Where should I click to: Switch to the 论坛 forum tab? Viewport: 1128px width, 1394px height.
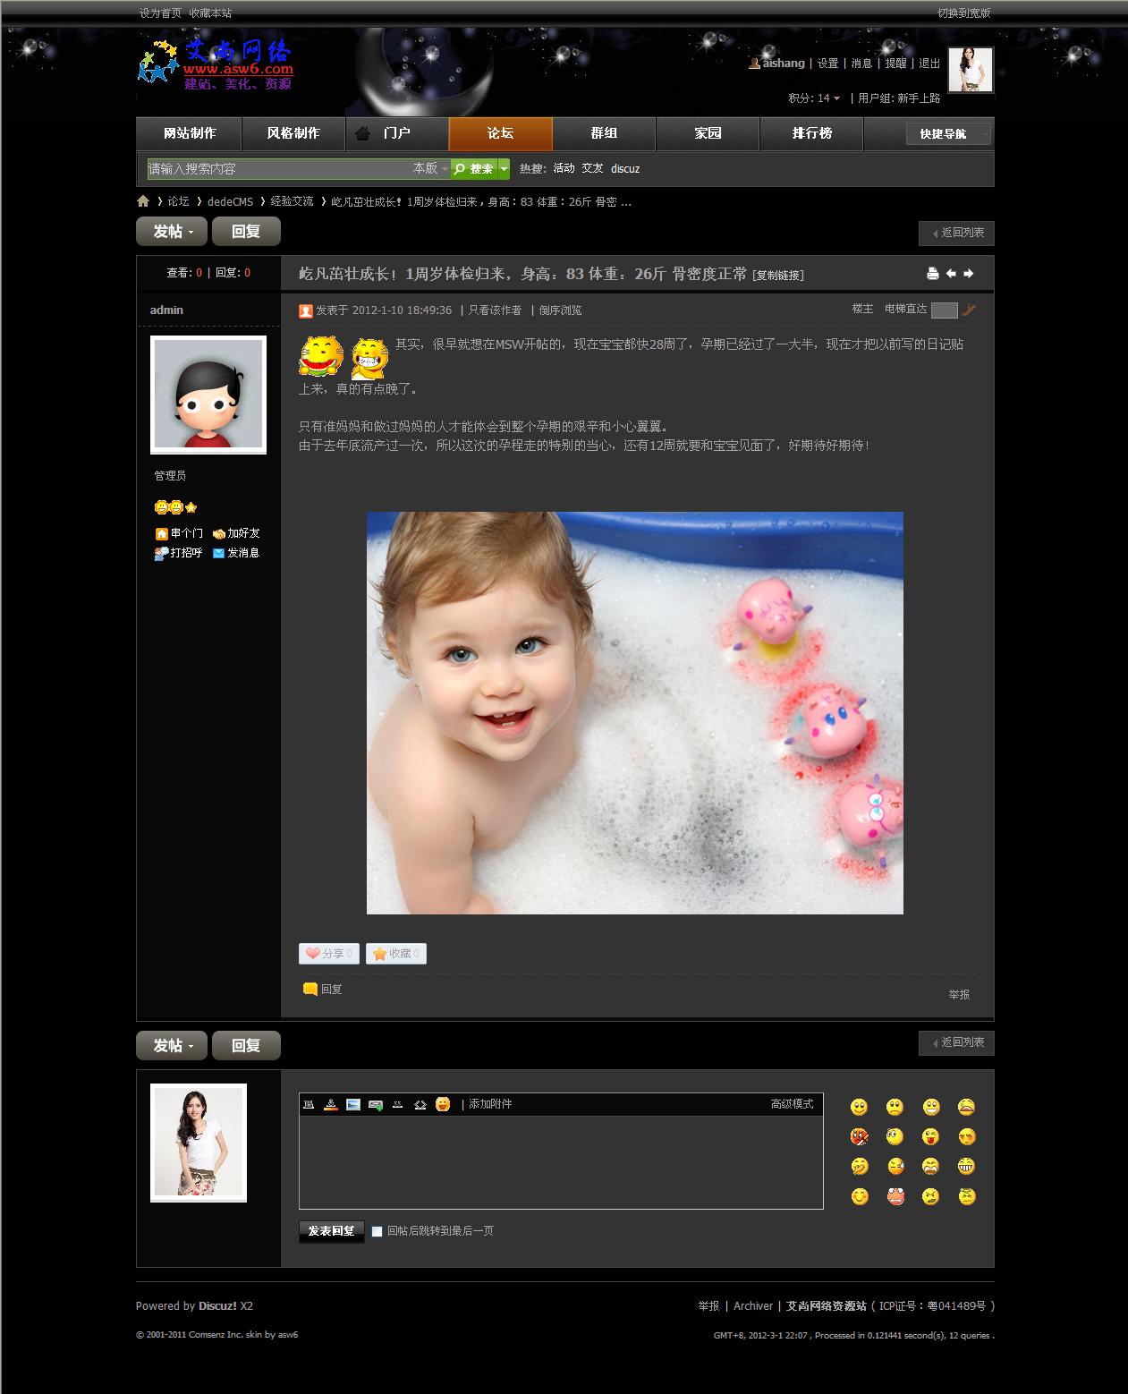(x=500, y=133)
